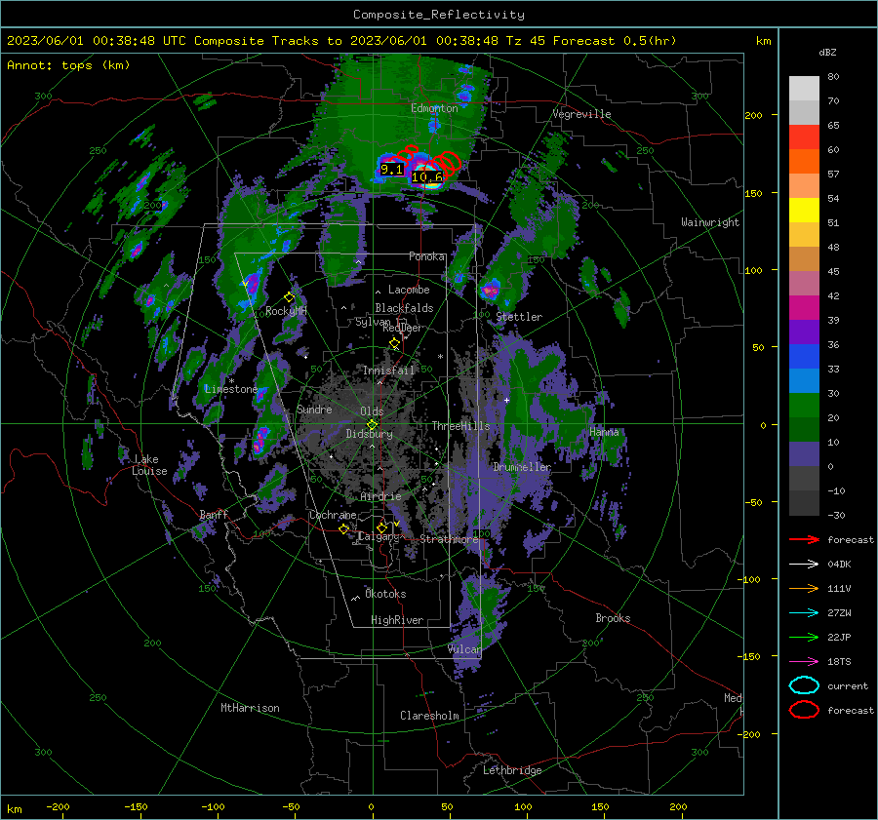Click the red forecast ellipse legend icon
This screenshot has width=878, height=820.
coord(804,710)
